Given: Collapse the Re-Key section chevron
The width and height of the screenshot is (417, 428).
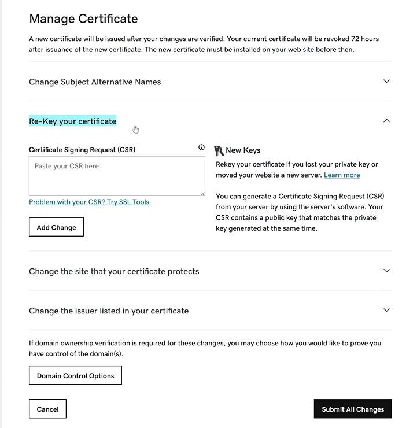Looking at the screenshot, I should (x=386, y=121).
